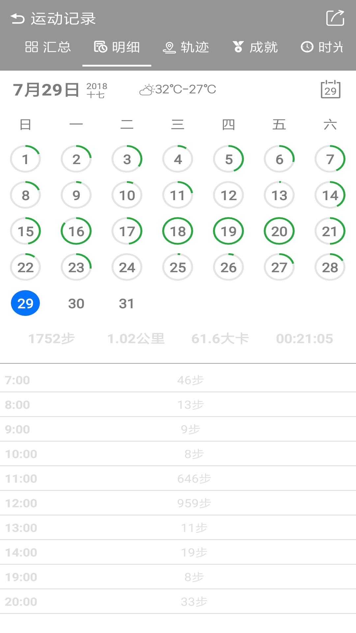Switch to the 明细 tab
356x633 pixels.
point(117,47)
